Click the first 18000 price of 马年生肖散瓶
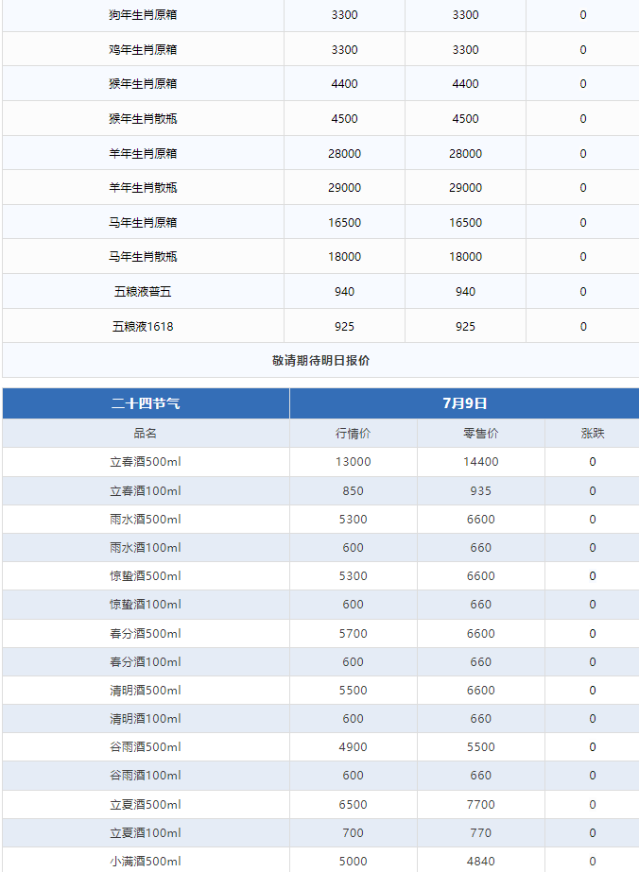The height and width of the screenshot is (872, 639). [x=344, y=256]
